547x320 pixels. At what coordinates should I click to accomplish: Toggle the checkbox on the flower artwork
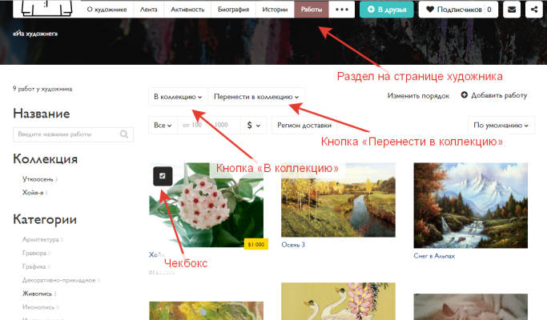coord(162,176)
